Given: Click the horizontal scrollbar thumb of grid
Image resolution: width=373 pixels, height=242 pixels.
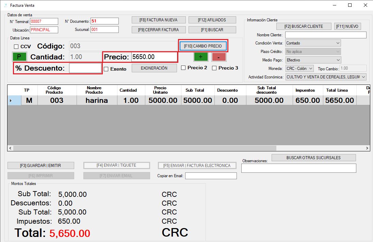Looking at the screenshot, I should click(x=145, y=148).
